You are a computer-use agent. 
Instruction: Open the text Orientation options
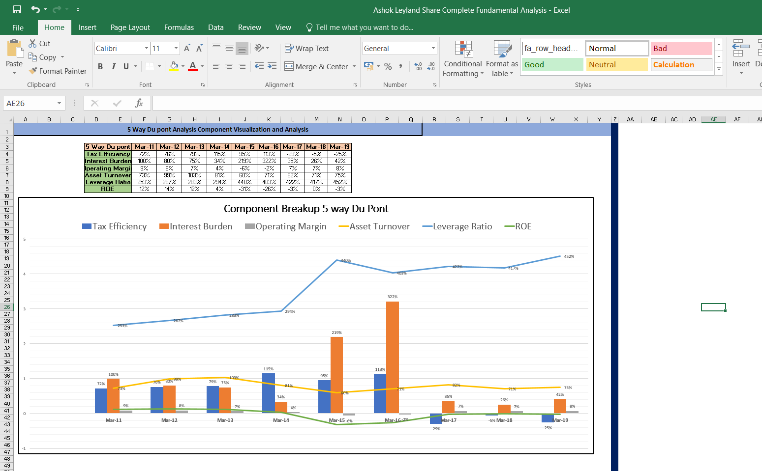click(262, 48)
